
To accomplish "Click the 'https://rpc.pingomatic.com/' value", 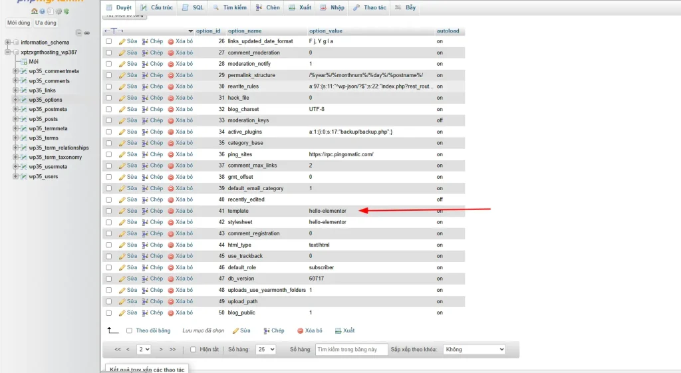I will pos(341,154).
